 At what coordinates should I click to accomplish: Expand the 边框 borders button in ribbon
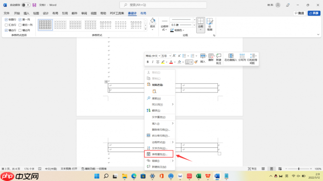click(x=200, y=29)
